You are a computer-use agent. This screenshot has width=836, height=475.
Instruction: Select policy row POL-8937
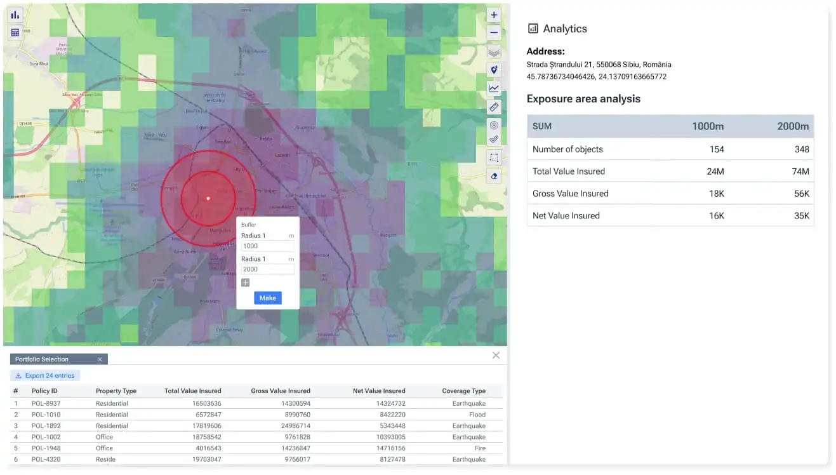click(x=256, y=403)
